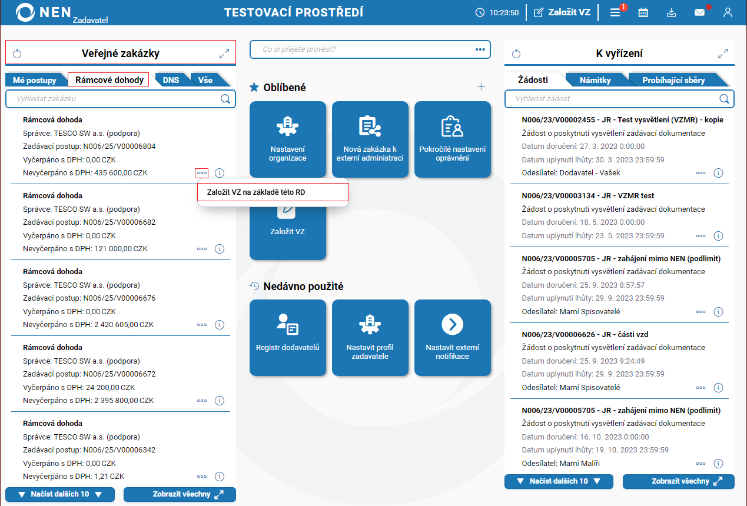Open info icon for postup N006/25/V00006672

tap(220, 401)
